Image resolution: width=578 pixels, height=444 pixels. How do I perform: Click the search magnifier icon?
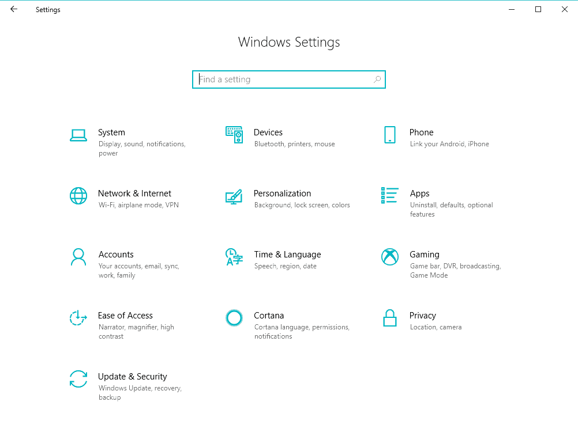[377, 79]
